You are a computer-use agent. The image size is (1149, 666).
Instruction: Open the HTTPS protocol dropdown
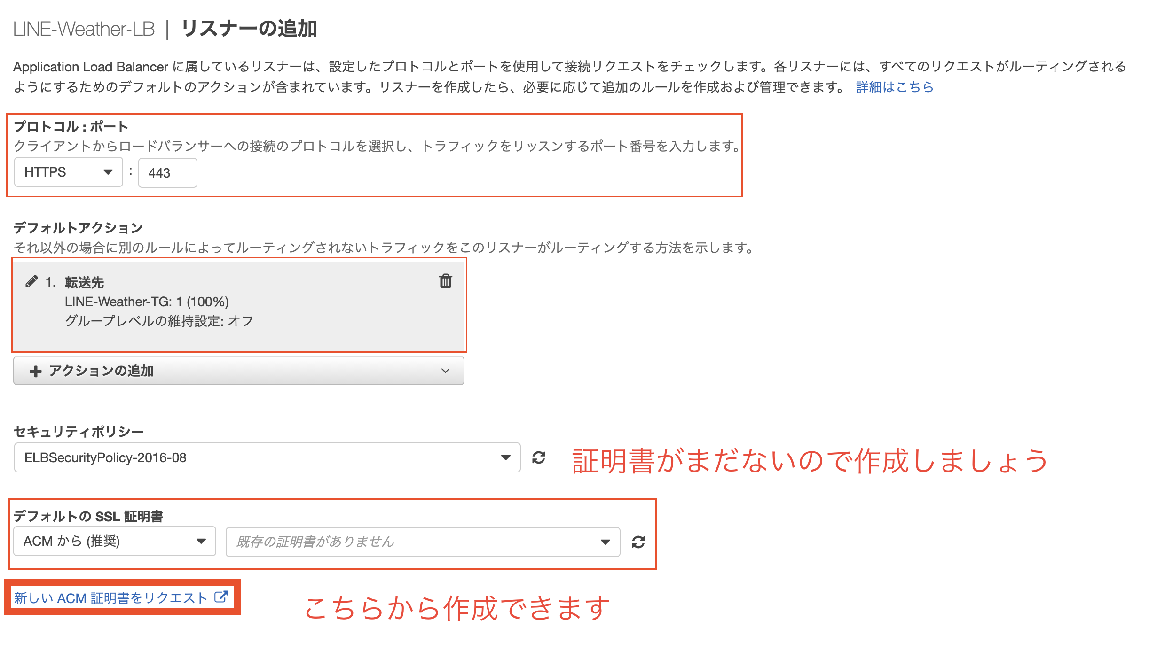click(x=68, y=172)
